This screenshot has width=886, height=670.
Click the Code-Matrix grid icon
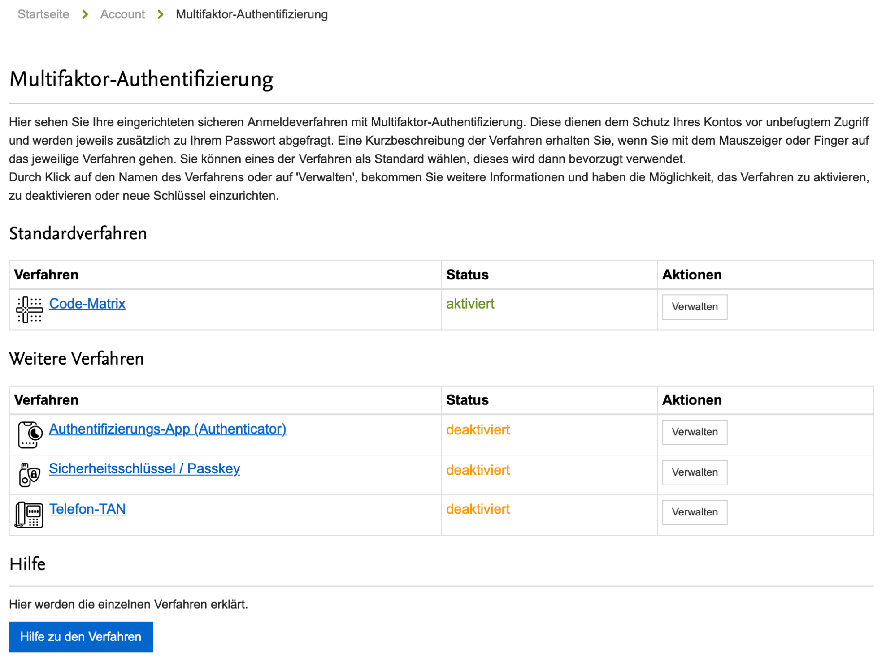(x=29, y=309)
